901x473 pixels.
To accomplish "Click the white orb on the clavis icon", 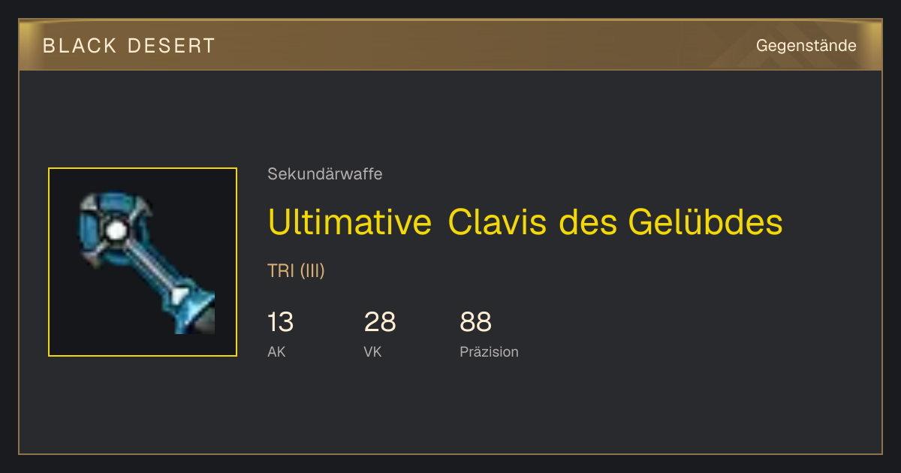I will 116,230.
